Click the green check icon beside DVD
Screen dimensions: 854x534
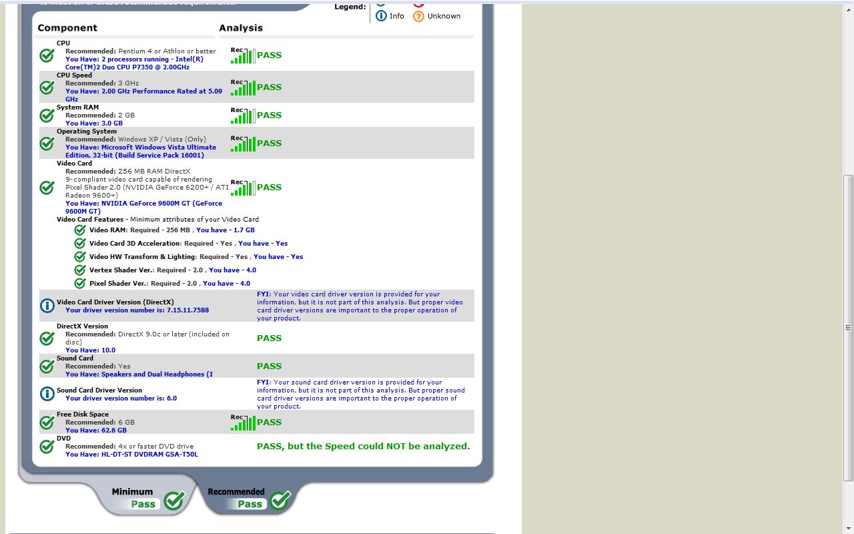[47, 447]
